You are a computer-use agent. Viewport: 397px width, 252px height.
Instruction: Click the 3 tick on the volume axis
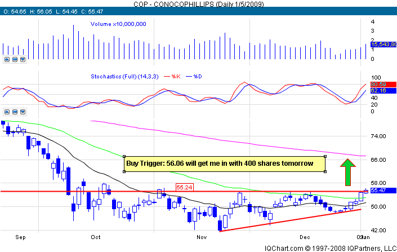pos(372,31)
